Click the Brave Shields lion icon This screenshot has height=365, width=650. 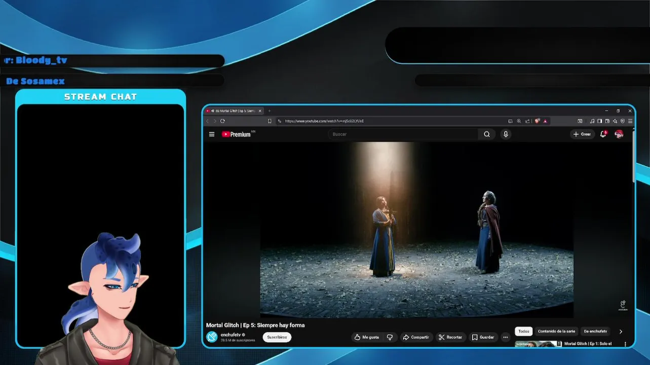click(537, 121)
